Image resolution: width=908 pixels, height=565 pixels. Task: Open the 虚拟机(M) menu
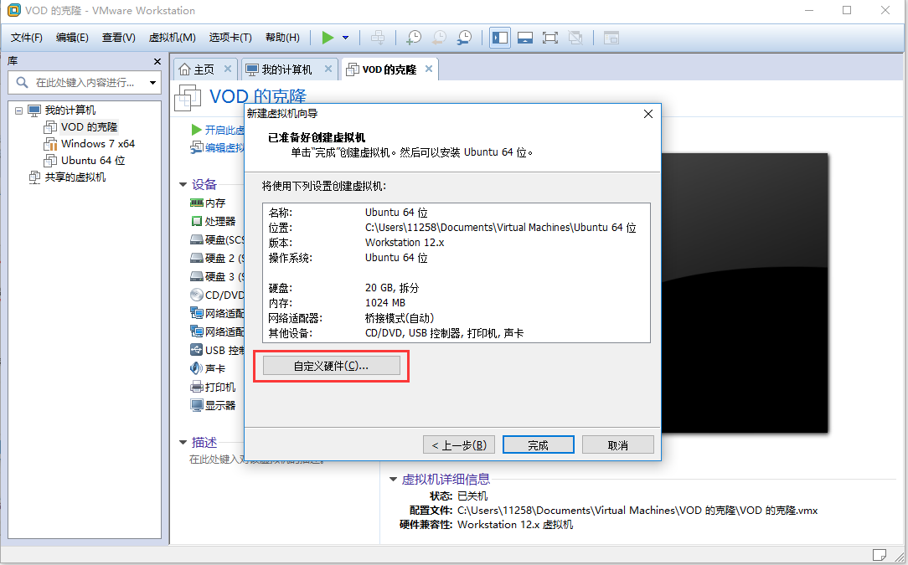coord(172,38)
